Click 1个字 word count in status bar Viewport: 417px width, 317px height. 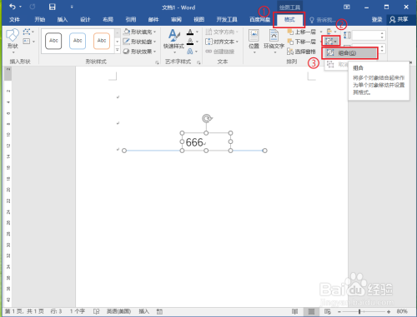point(78,311)
